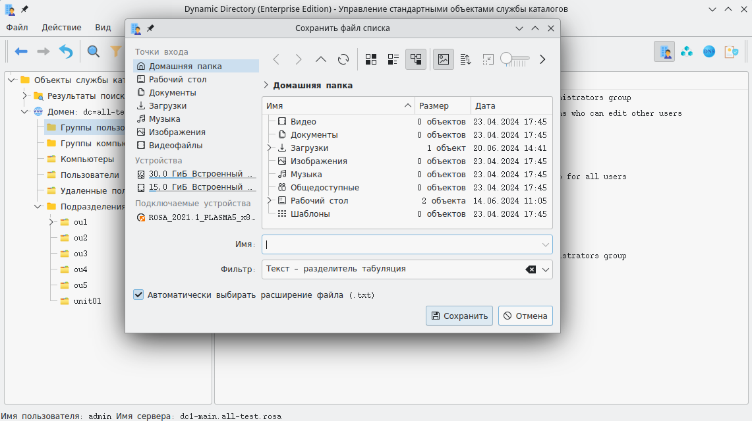The height and width of the screenshot is (421, 752).
Task: Expand the ou1 organizational unit
Action: point(51,222)
